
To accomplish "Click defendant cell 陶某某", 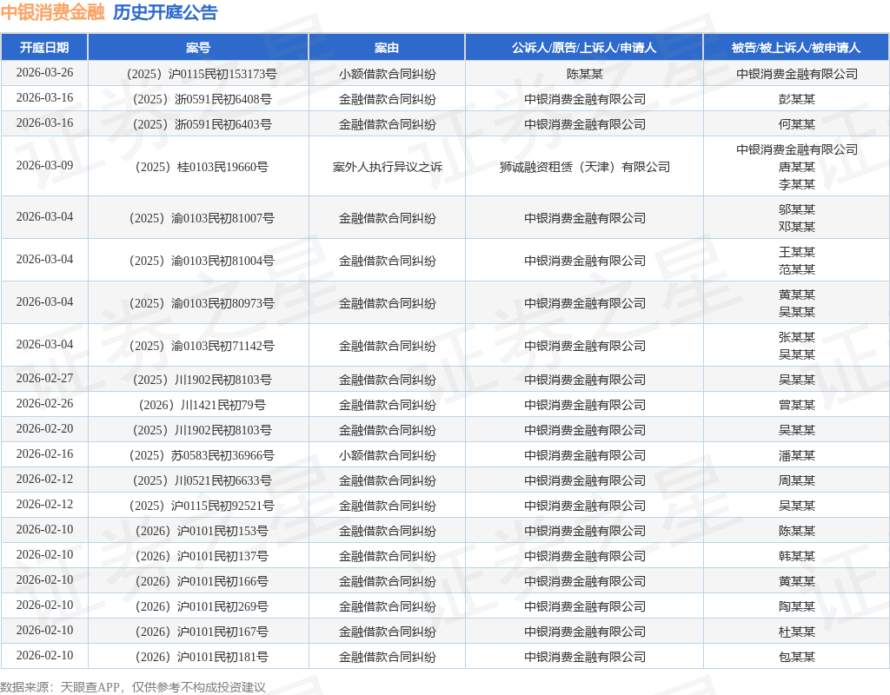I will [x=797, y=606].
